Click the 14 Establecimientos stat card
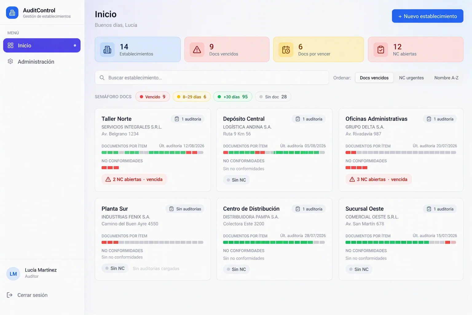The image size is (472, 315). point(138,50)
